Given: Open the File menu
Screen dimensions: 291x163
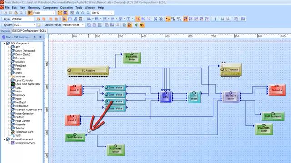Looking at the screenshot, I should coord(7,8).
